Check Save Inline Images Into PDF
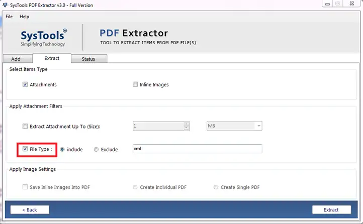 [25, 187]
